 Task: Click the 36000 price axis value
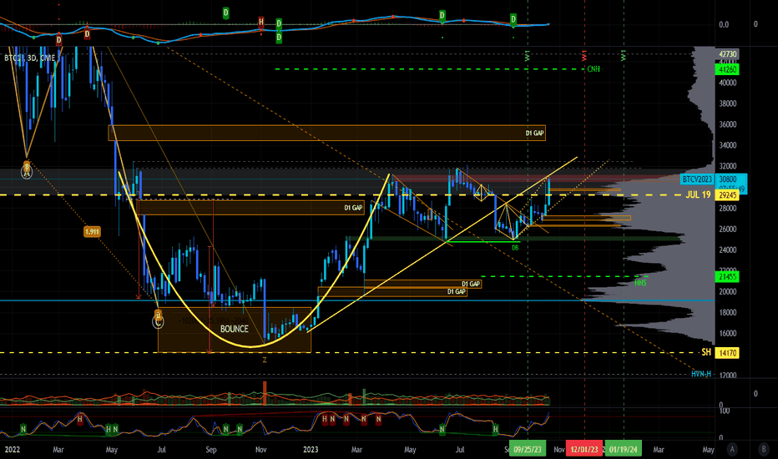[727, 124]
